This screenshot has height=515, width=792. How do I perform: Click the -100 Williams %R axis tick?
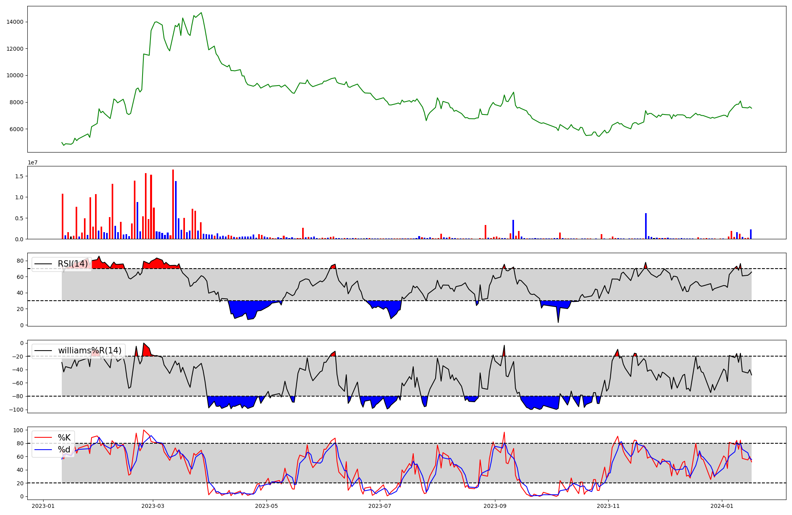click(15, 410)
